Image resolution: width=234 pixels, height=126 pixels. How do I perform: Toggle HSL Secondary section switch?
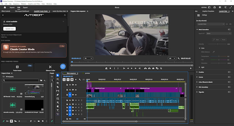pyautogui.click(x=229, y=87)
